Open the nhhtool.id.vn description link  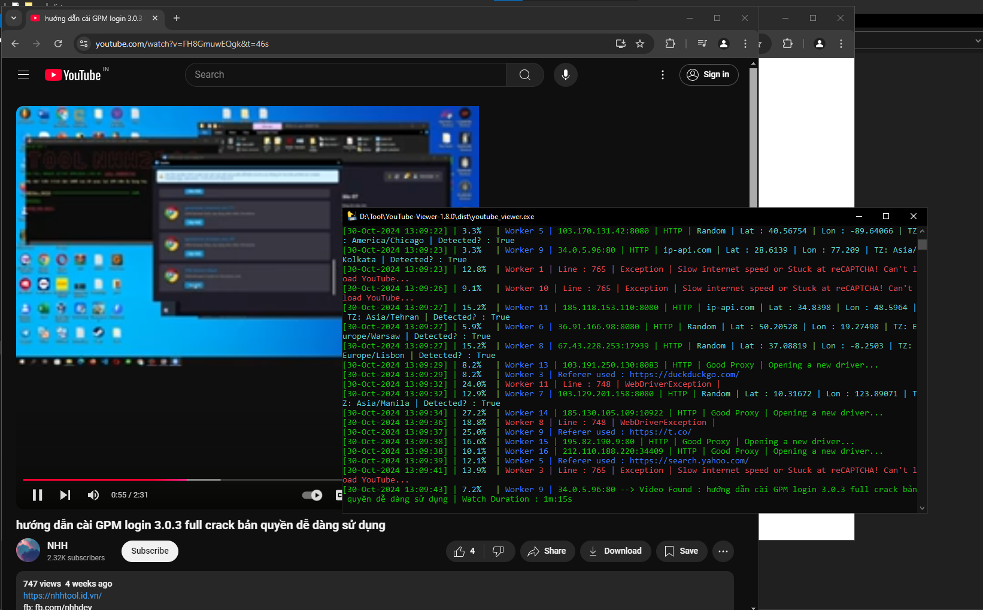pyautogui.click(x=62, y=596)
